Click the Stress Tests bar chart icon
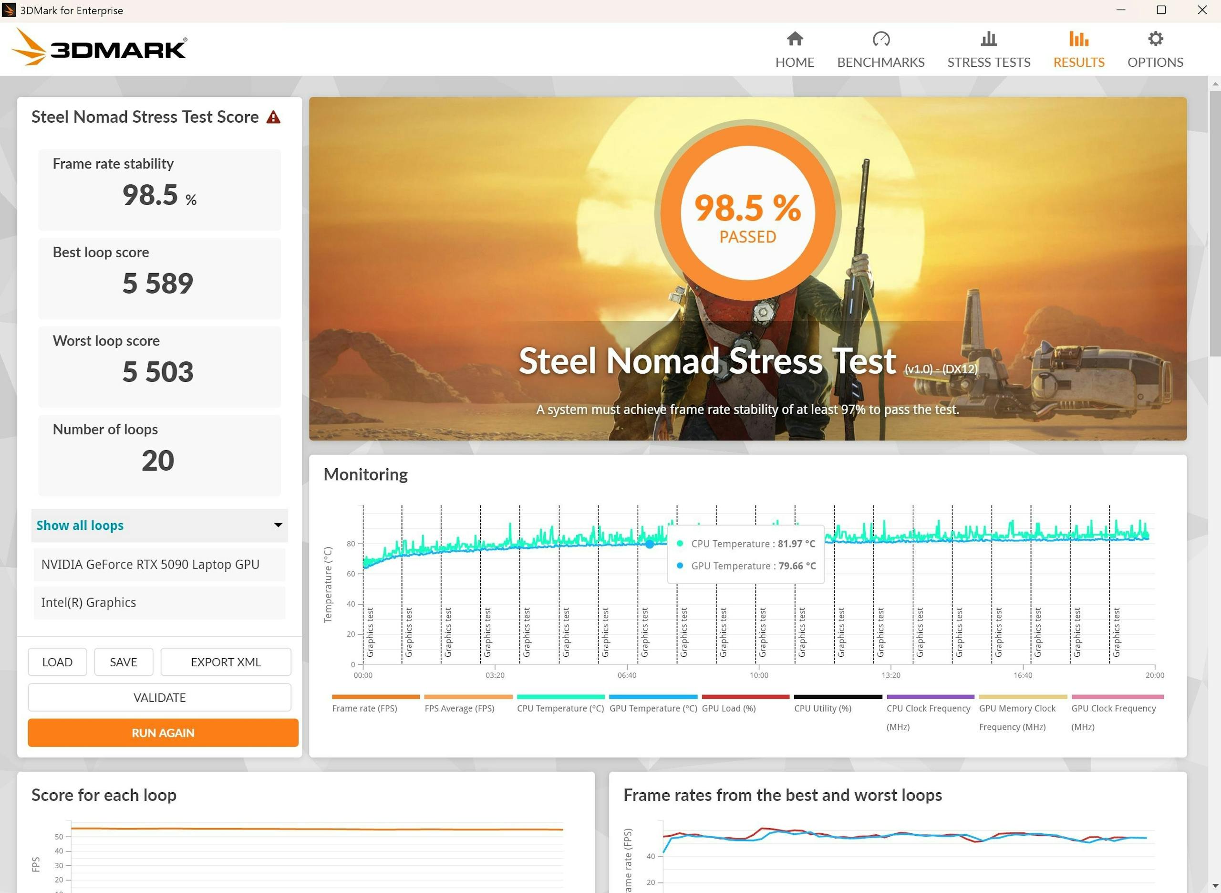Image resolution: width=1221 pixels, height=893 pixels. [989, 39]
